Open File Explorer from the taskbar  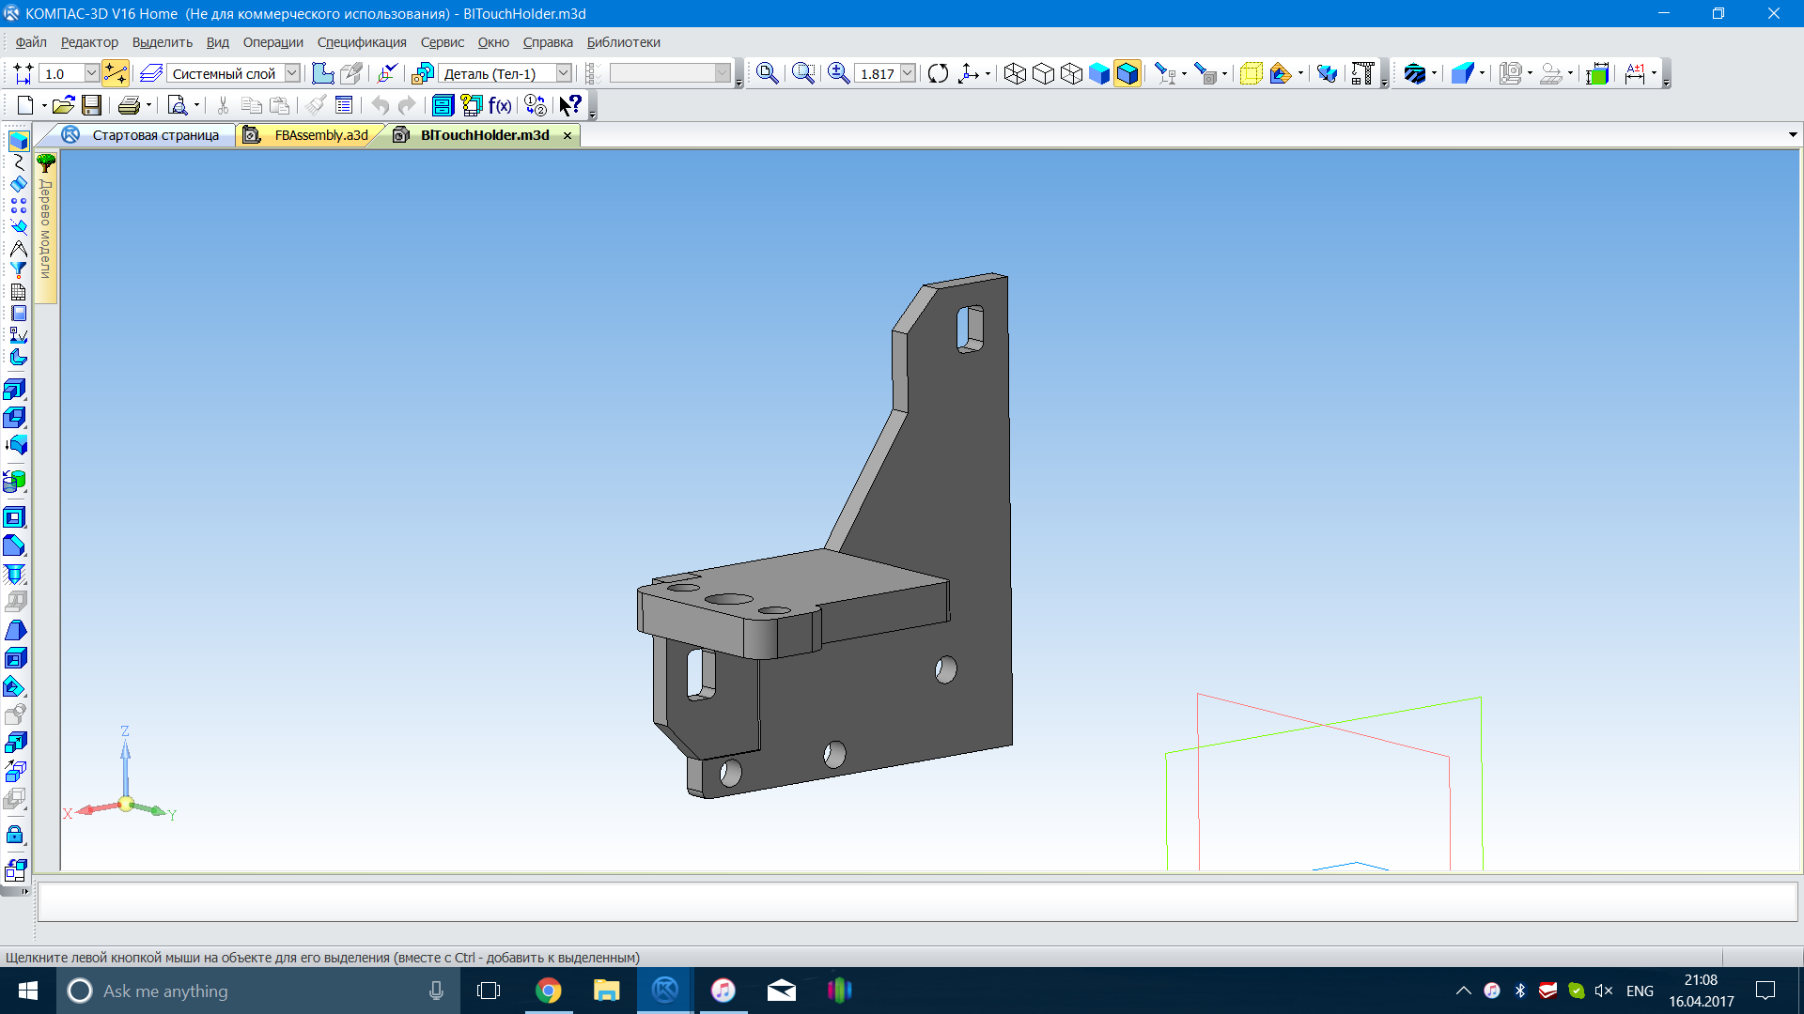click(x=606, y=991)
